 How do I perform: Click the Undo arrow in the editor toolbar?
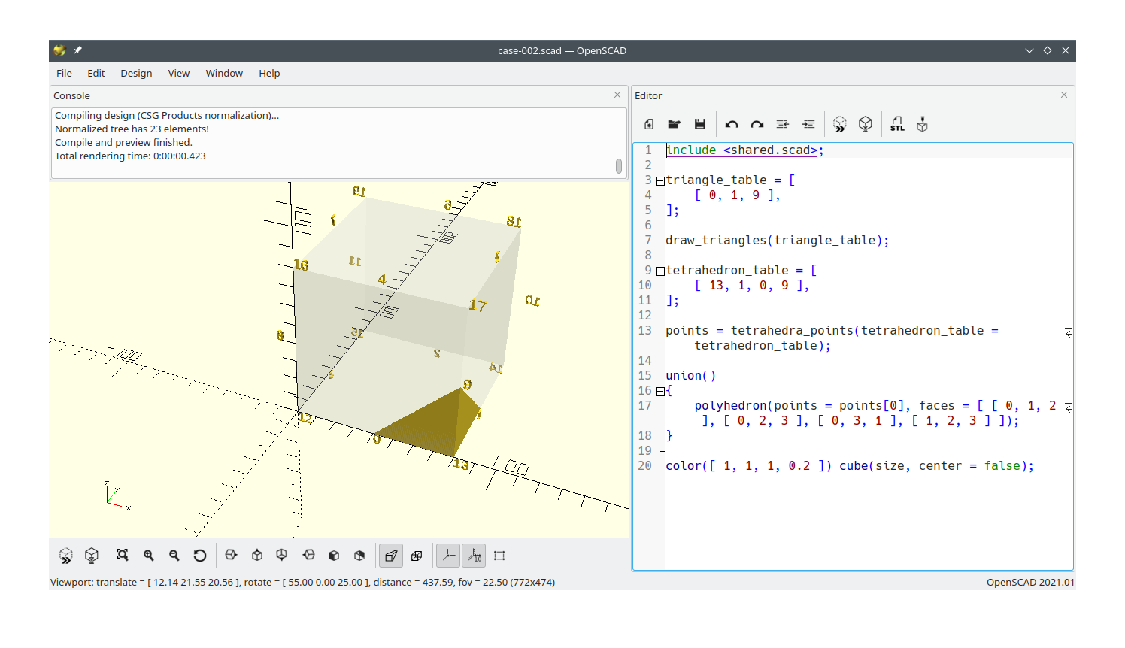730,123
